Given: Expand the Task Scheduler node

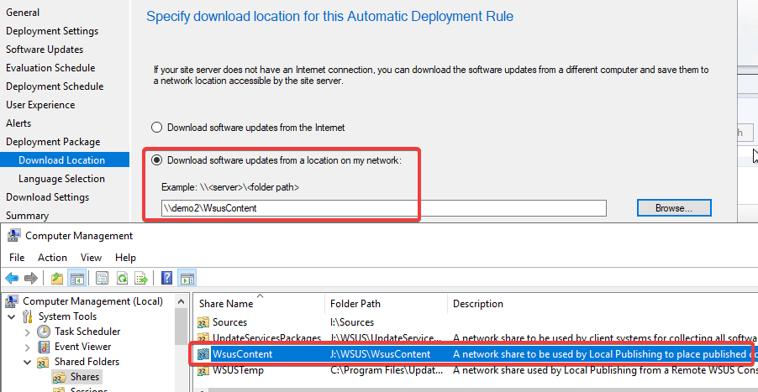Looking at the screenshot, I should coord(27,332).
